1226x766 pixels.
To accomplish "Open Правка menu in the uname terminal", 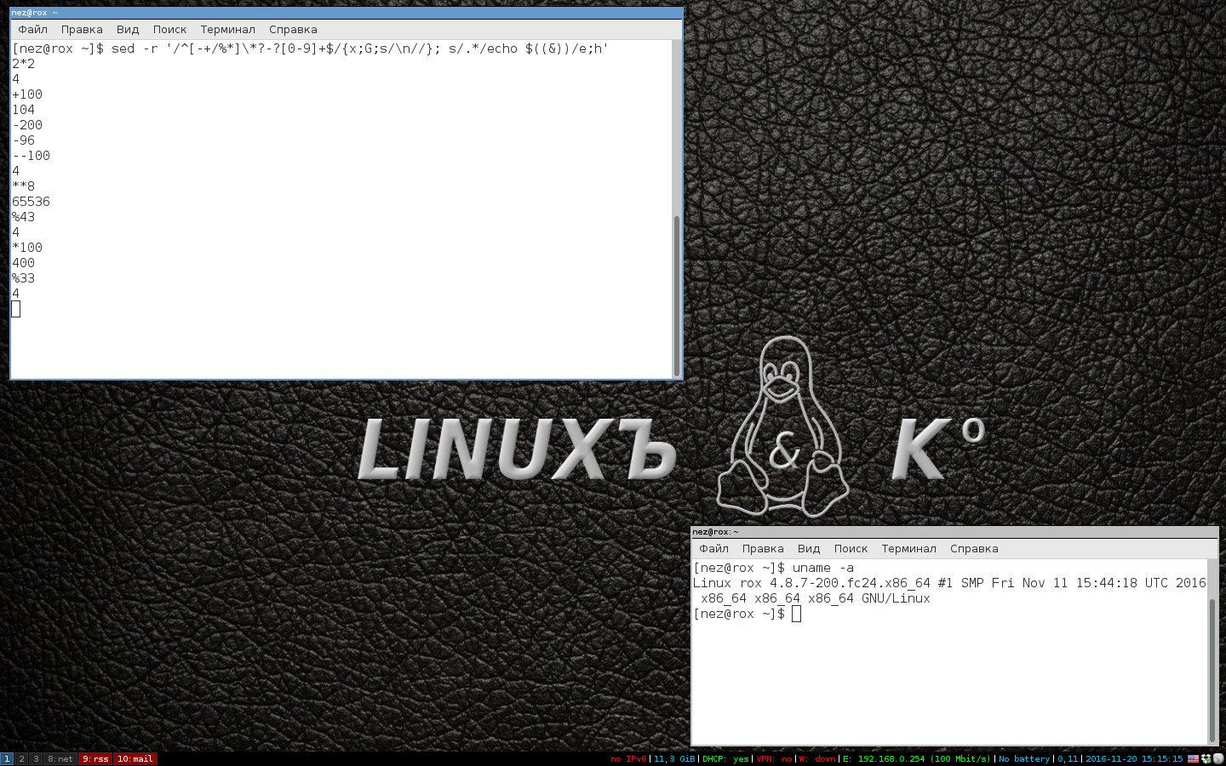I will point(763,548).
